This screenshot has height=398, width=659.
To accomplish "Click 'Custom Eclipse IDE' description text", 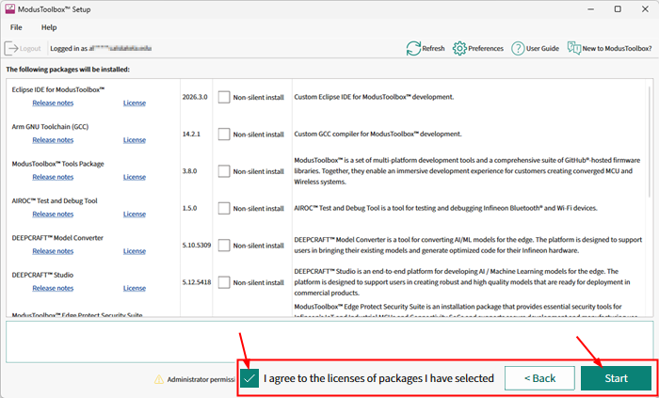I will click(x=374, y=97).
